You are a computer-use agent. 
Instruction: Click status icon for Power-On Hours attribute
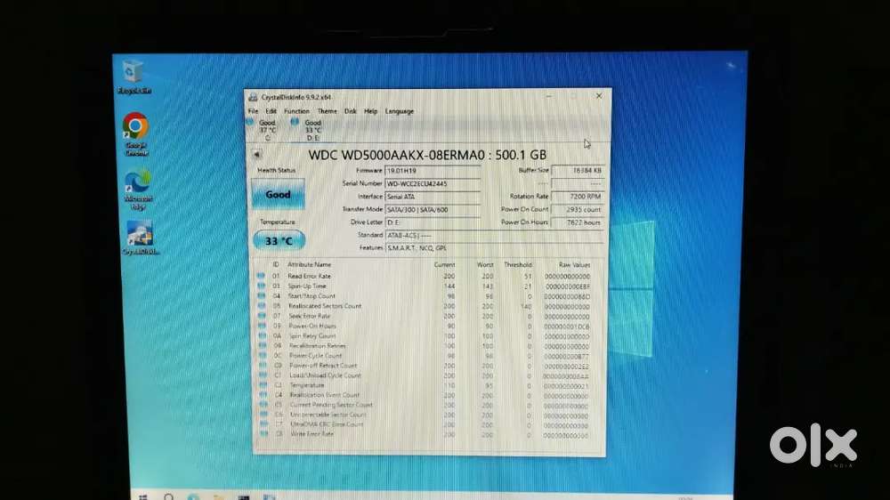pyautogui.click(x=262, y=326)
